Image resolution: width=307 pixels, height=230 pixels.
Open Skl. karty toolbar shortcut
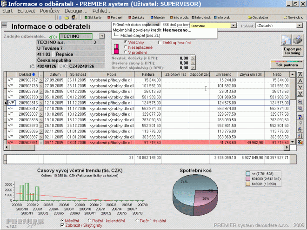(93, 17)
